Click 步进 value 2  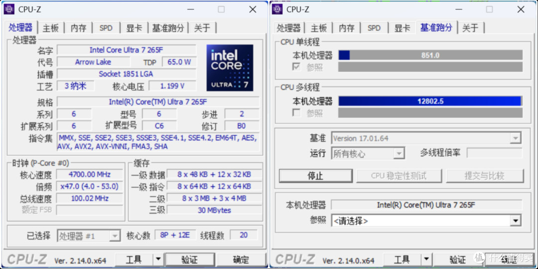point(242,114)
